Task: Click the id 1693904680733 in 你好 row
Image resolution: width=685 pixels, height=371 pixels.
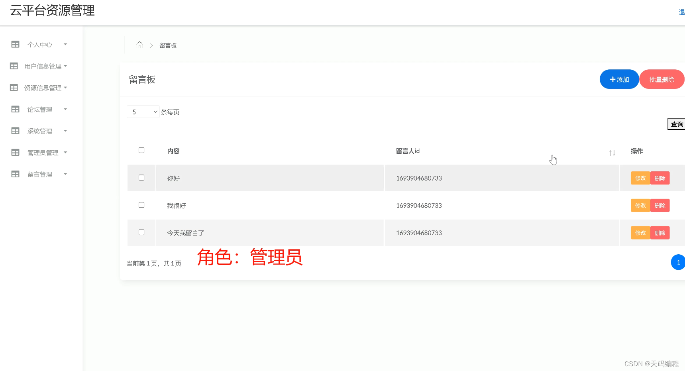Action: [x=419, y=178]
